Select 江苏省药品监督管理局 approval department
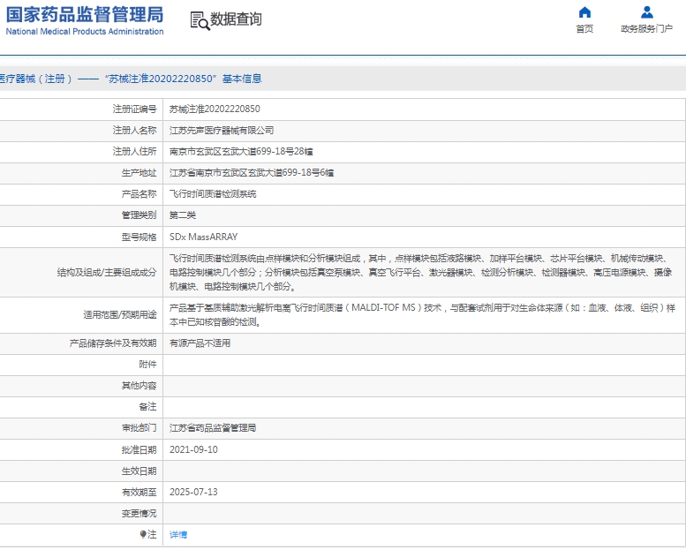Screen dimensions: 686x550 213,428
